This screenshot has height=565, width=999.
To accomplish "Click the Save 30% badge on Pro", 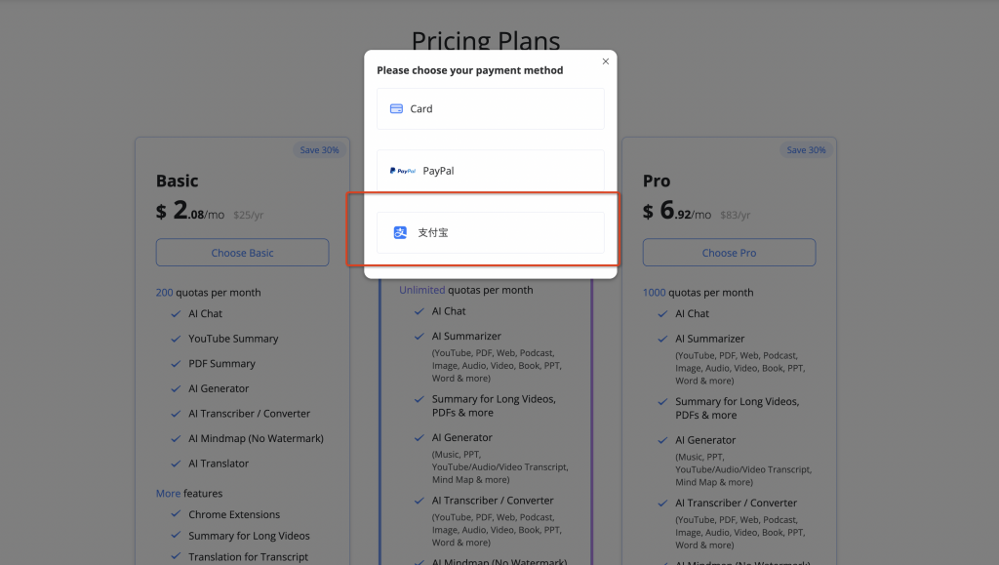I will [806, 150].
